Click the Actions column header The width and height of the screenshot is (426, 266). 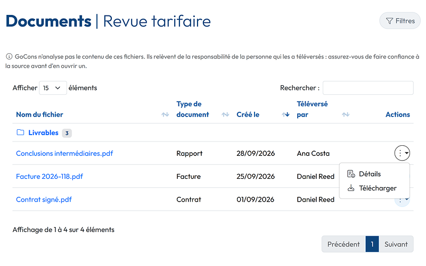[x=398, y=114]
